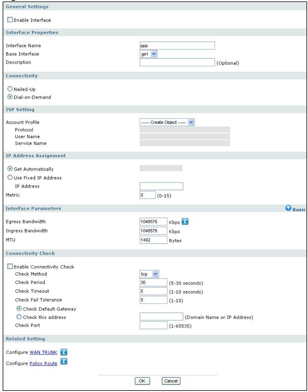Choose Use Fixed IP Address option
Image resolution: width=308 pixels, height=392 pixels.
10,177
